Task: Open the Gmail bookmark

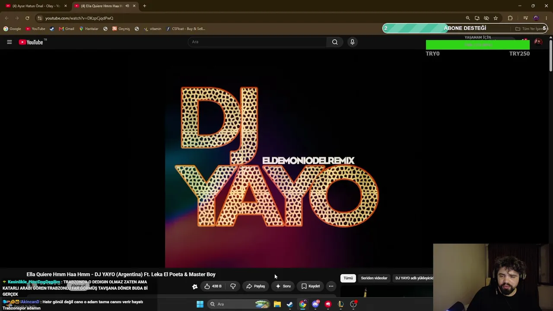Action: (67, 29)
